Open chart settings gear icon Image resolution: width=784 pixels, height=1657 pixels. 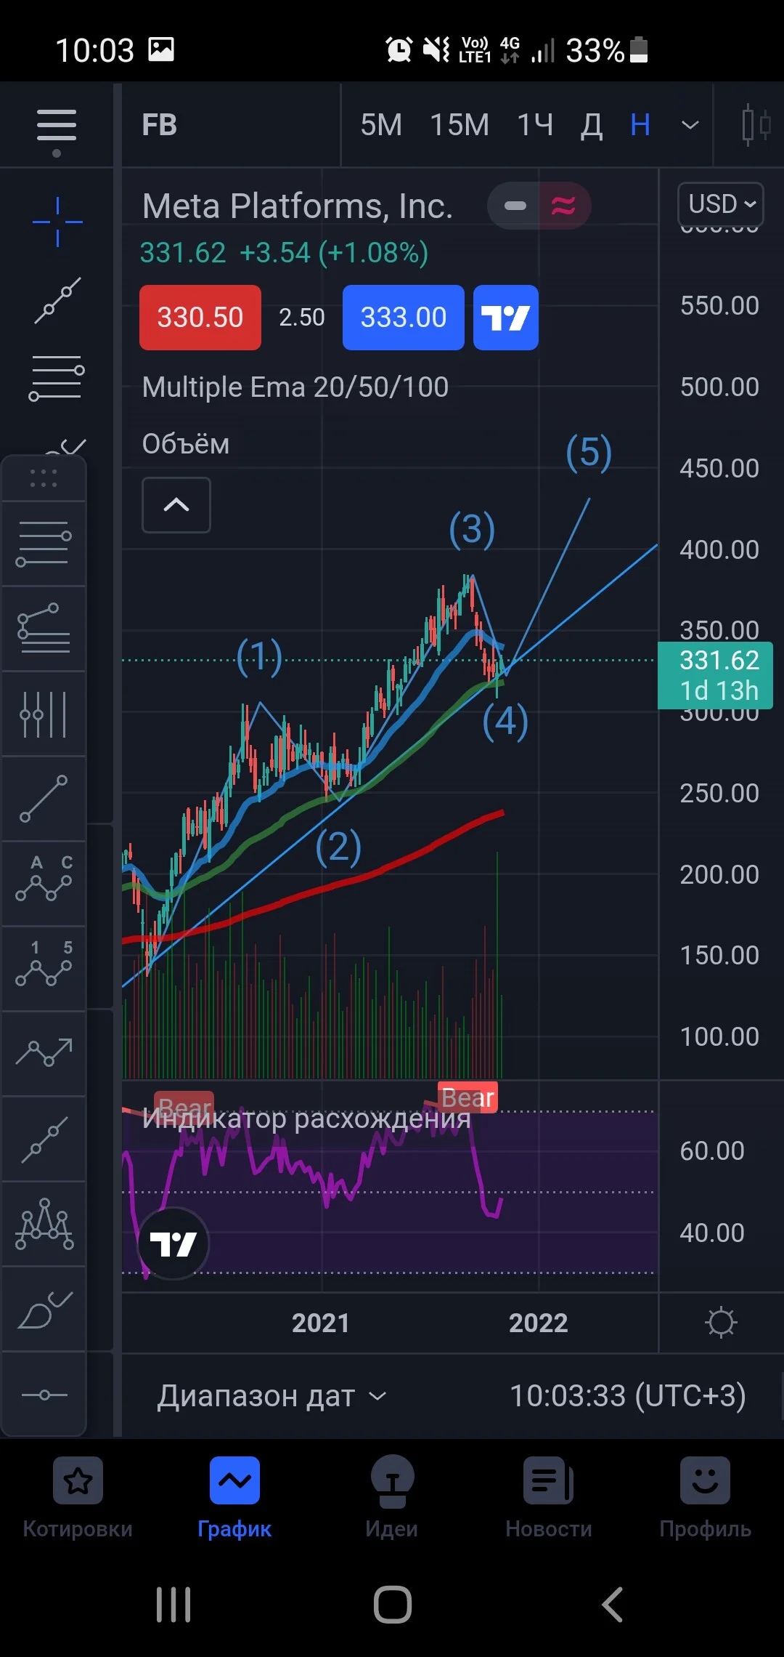pyautogui.click(x=721, y=1322)
